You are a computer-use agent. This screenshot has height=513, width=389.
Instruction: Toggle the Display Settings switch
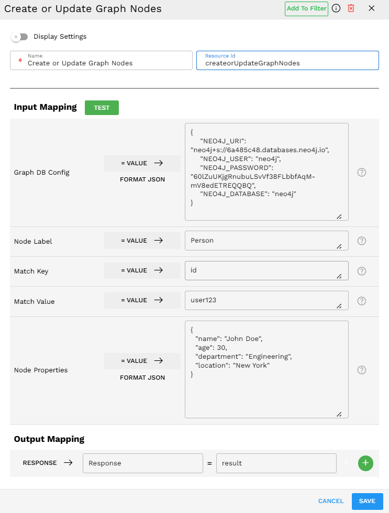click(x=20, y=37)
